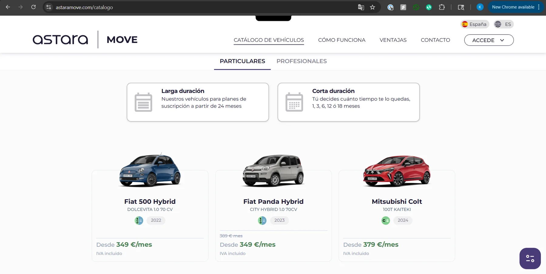Click the ECO label on Fiat Panda Hybrid

(262, 220)
